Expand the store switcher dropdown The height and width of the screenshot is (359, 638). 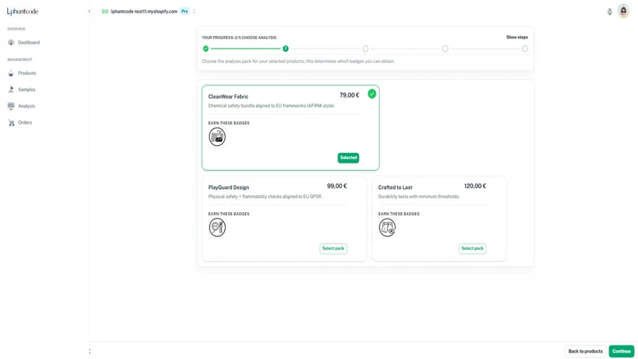[x=194, y=11]
